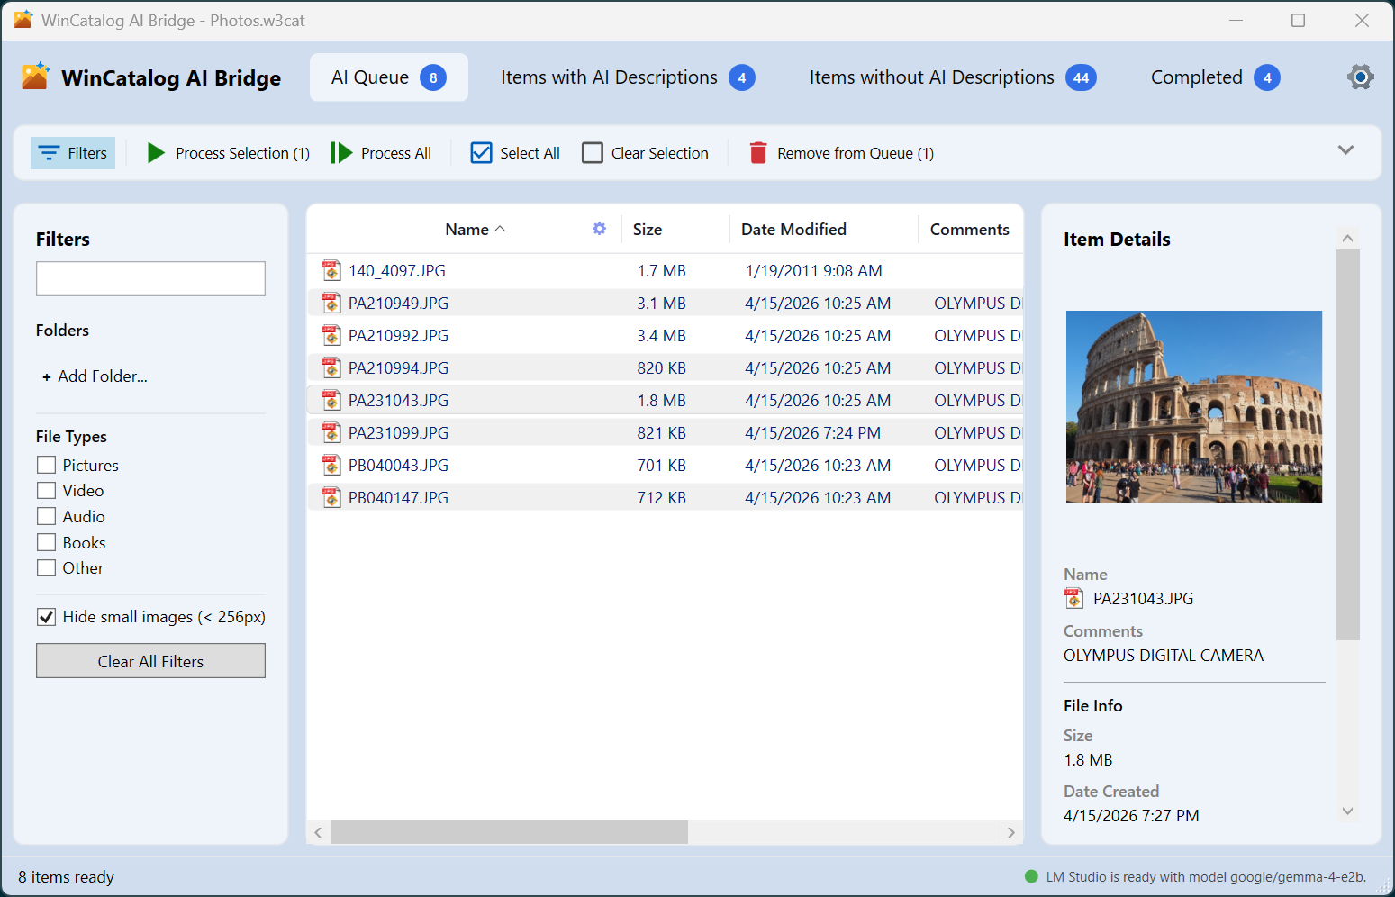Viewport: 1395px width, 897px height.
Task: Click the file icon for 140_4097.JPG
Action: (x=331, y=271)
